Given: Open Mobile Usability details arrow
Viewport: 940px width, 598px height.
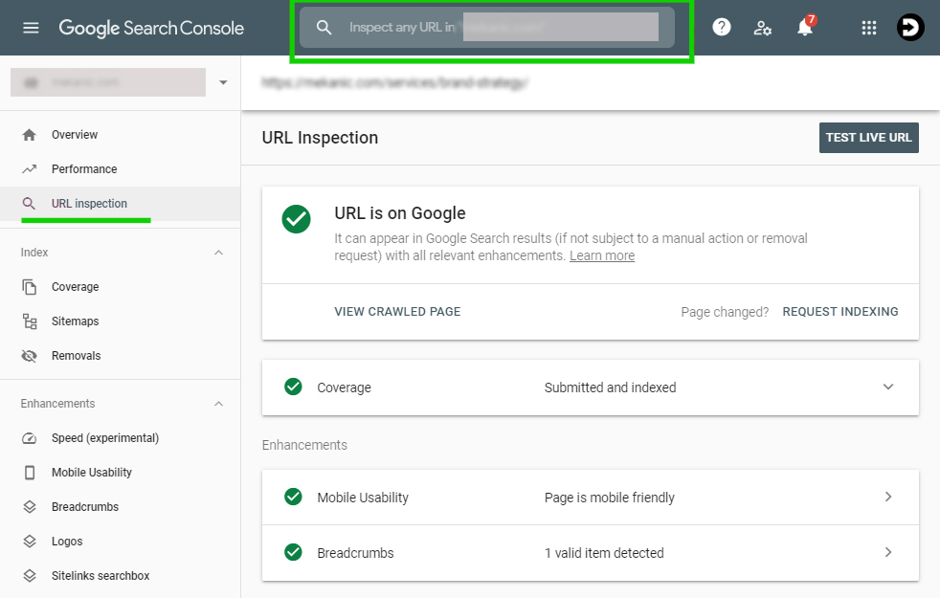Looking at the screenshot, I should pyautogui.click(x=888, y=497).
